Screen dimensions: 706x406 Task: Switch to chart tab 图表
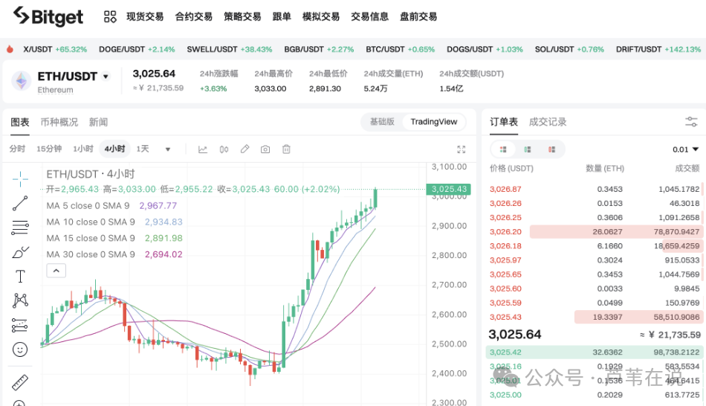click(x=20, y=122)
